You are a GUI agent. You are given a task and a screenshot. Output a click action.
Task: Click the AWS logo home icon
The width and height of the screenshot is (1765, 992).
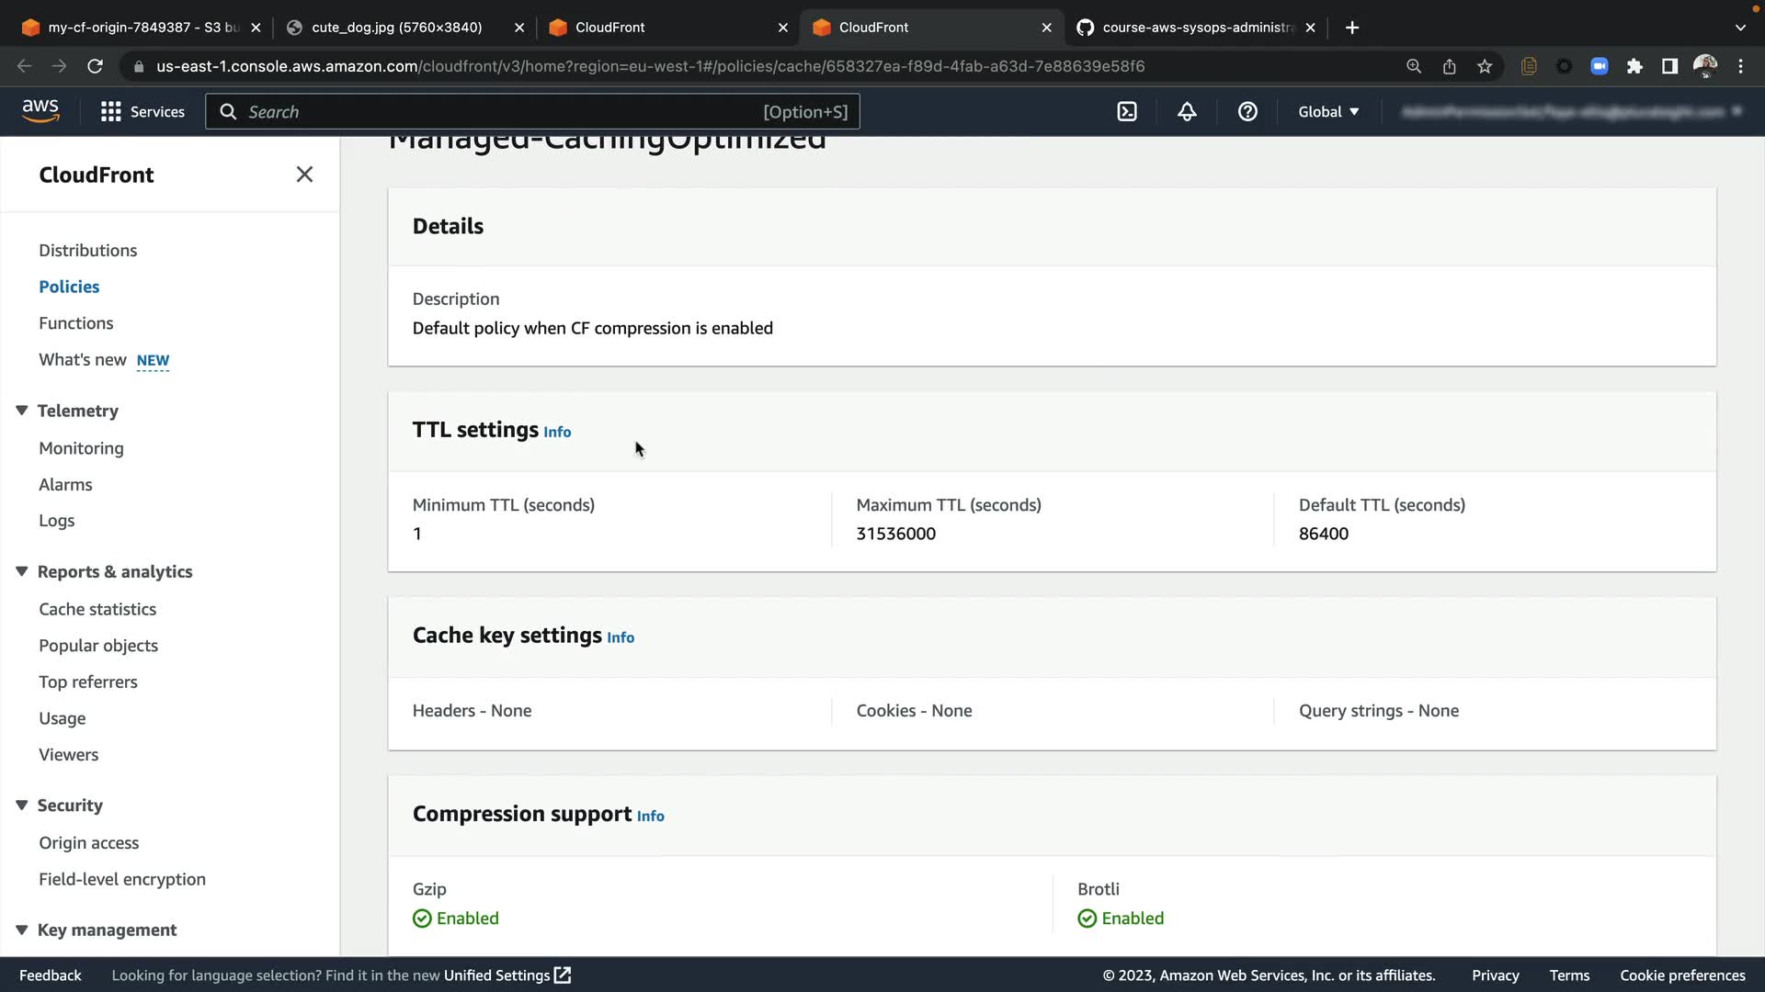coord(40,110)
